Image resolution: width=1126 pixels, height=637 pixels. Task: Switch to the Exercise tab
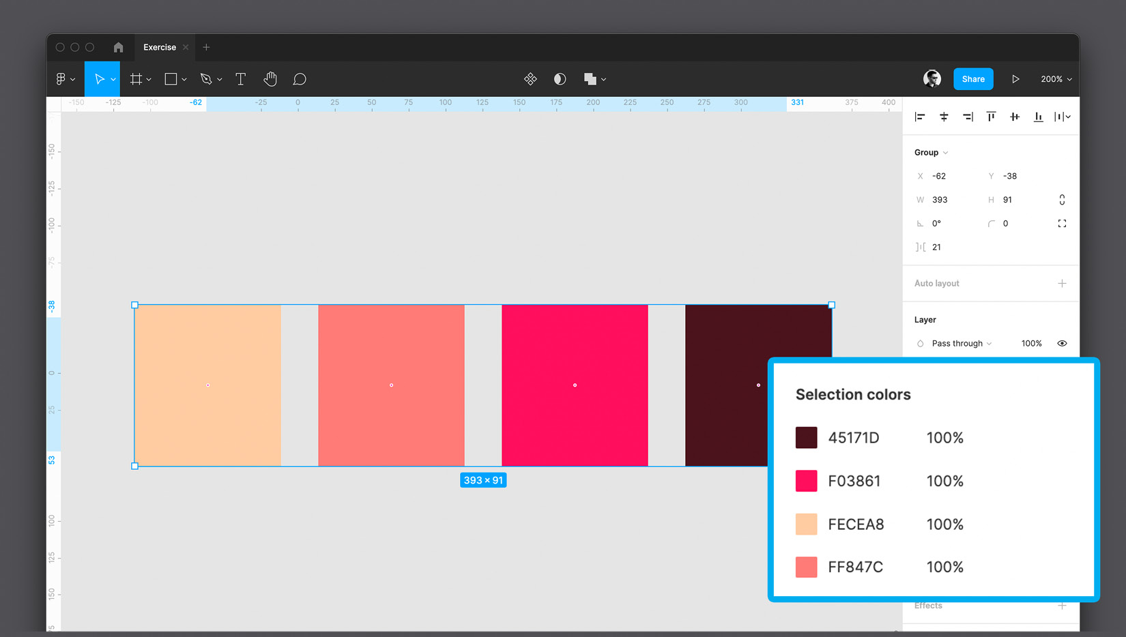pos(158,47)
